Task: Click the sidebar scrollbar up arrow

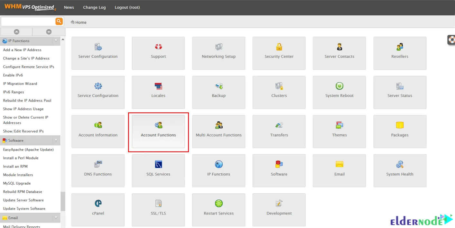Action: pyautogui.click(x=63, y=39)
